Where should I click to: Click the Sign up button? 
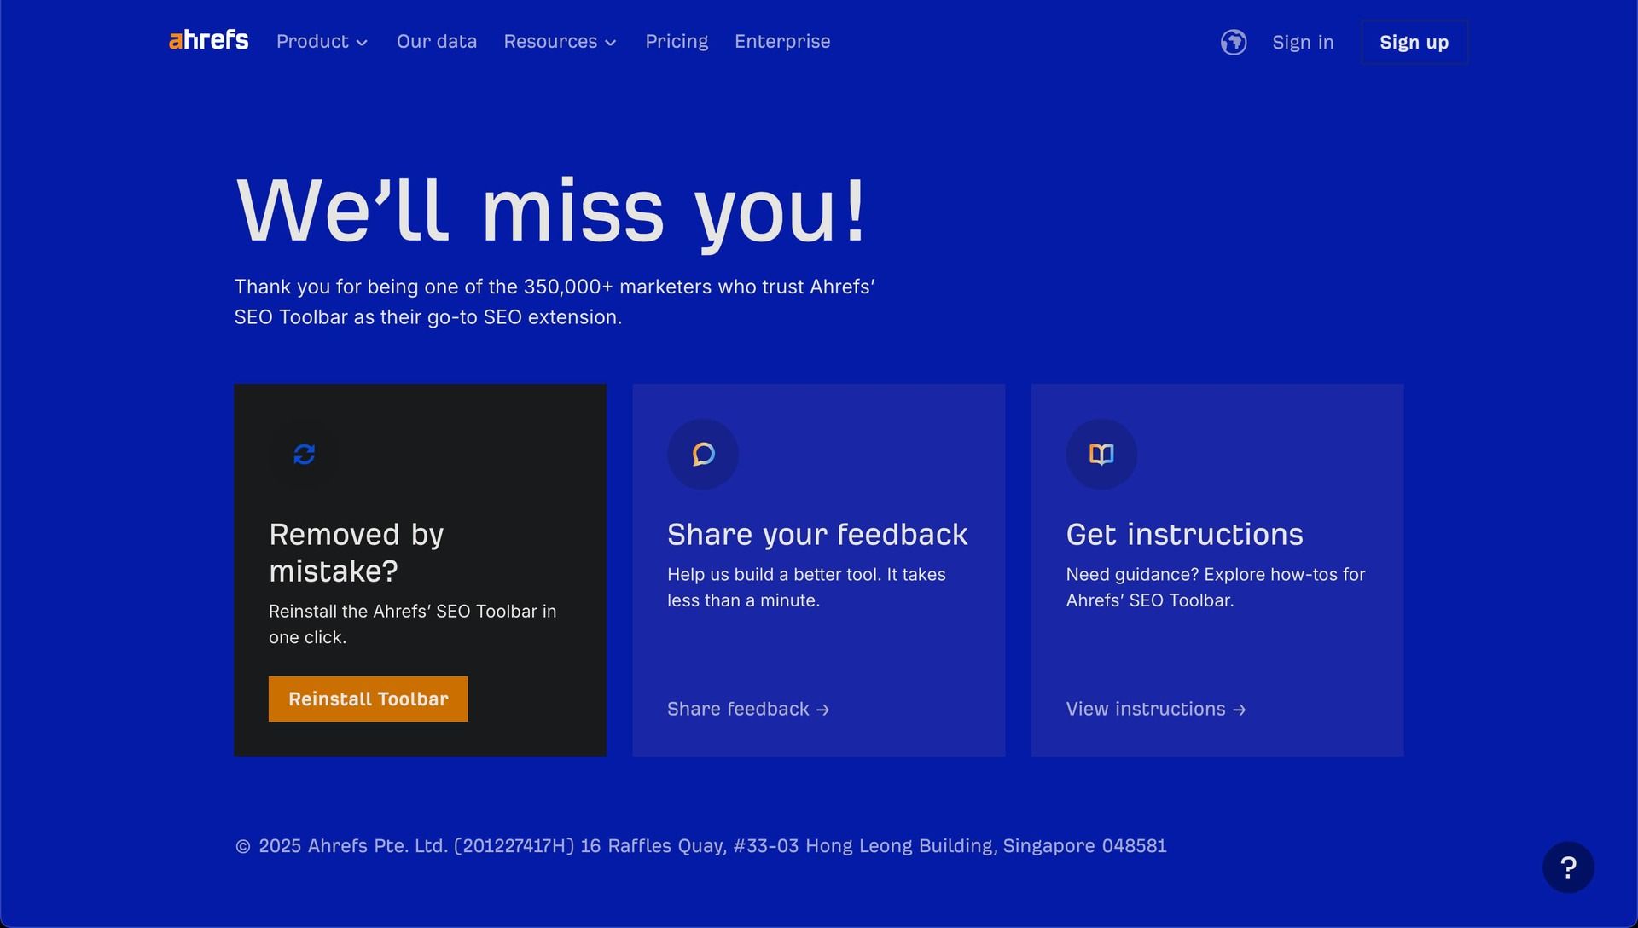[1413, 43]
